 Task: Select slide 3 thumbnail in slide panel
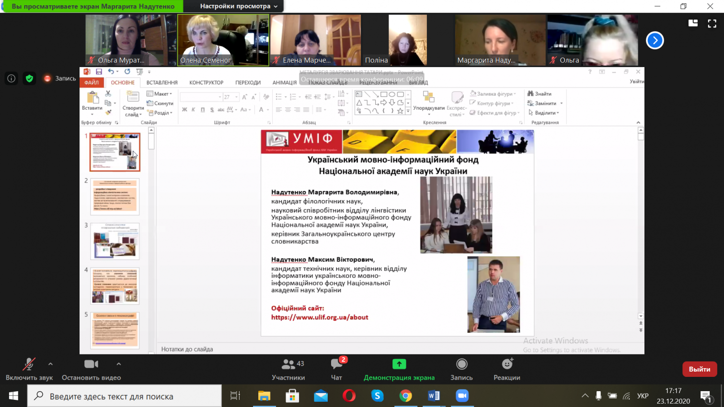click(x=115, y=241)
